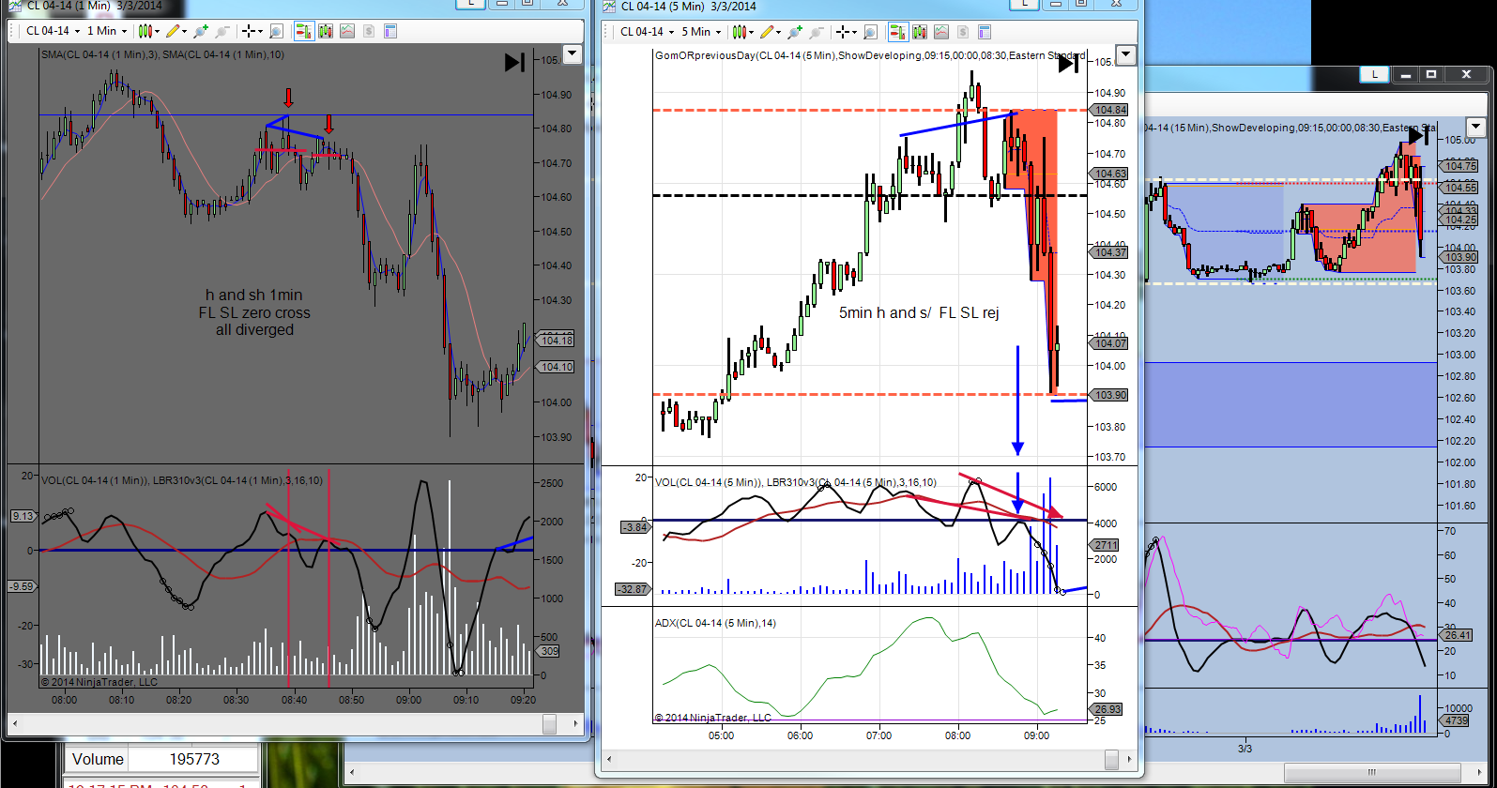
Task: Maximize the 15 Min chart window
Action: 1431,74
